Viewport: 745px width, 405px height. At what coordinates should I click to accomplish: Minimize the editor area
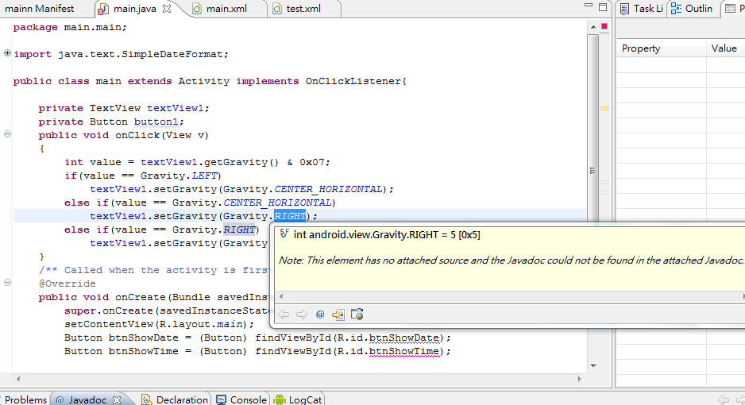[589, 6]
